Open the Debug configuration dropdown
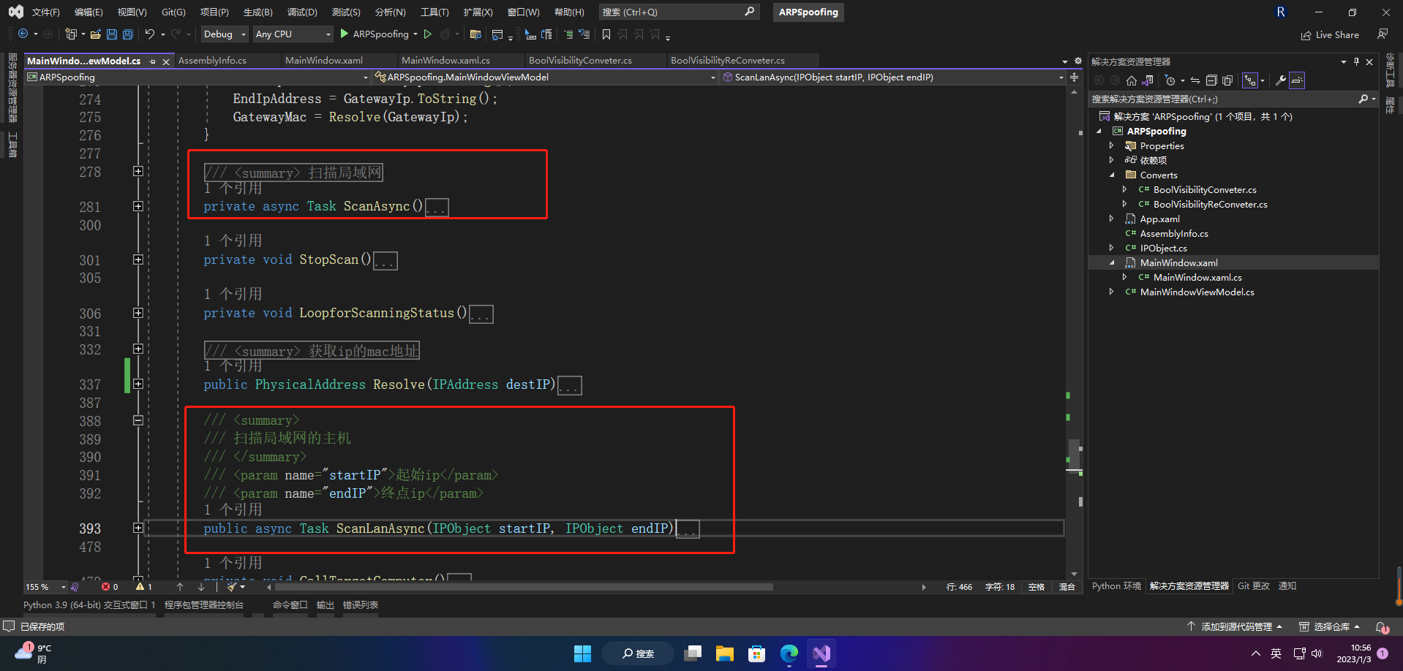The image size is (1403, 671). coord(224,34)
